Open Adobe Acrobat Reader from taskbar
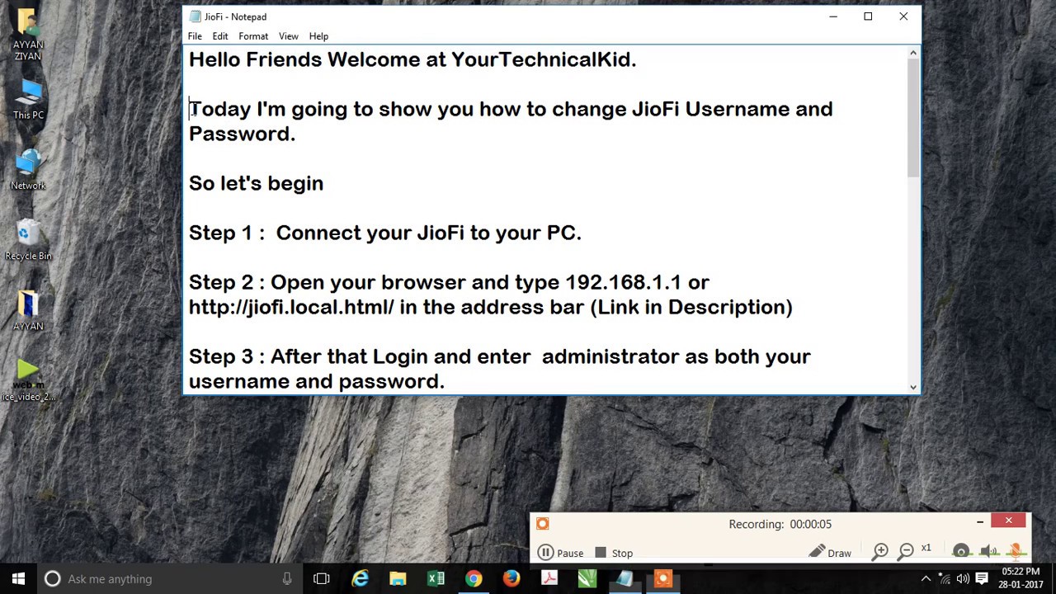Image resolution: width=1056 pixels, height=594 pixels. pyautogui.click(x=549, y=579)
